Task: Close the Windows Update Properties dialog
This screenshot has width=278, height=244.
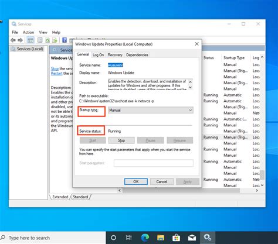Action: point(197,44)
